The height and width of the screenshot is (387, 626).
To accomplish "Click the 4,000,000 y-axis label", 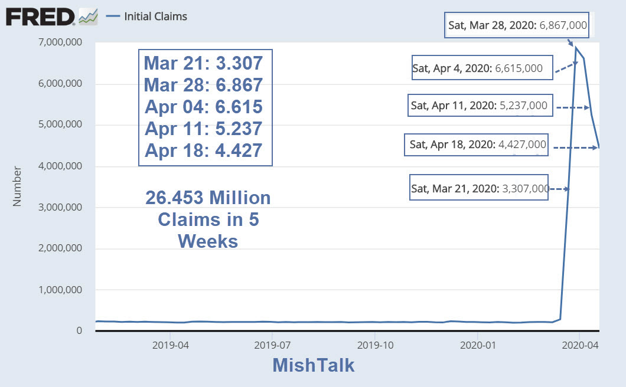I will [x=61, y=166].
